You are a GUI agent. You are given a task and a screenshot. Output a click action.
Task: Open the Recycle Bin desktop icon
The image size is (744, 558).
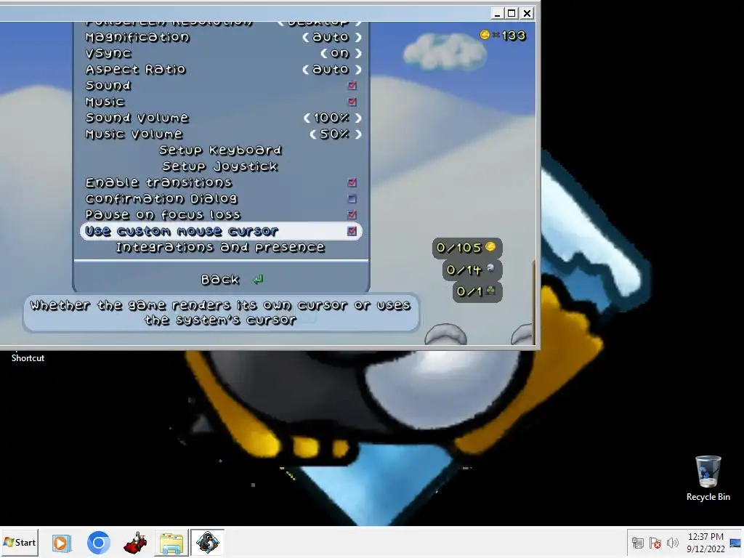pyautogui.click(x=708, y=478)
